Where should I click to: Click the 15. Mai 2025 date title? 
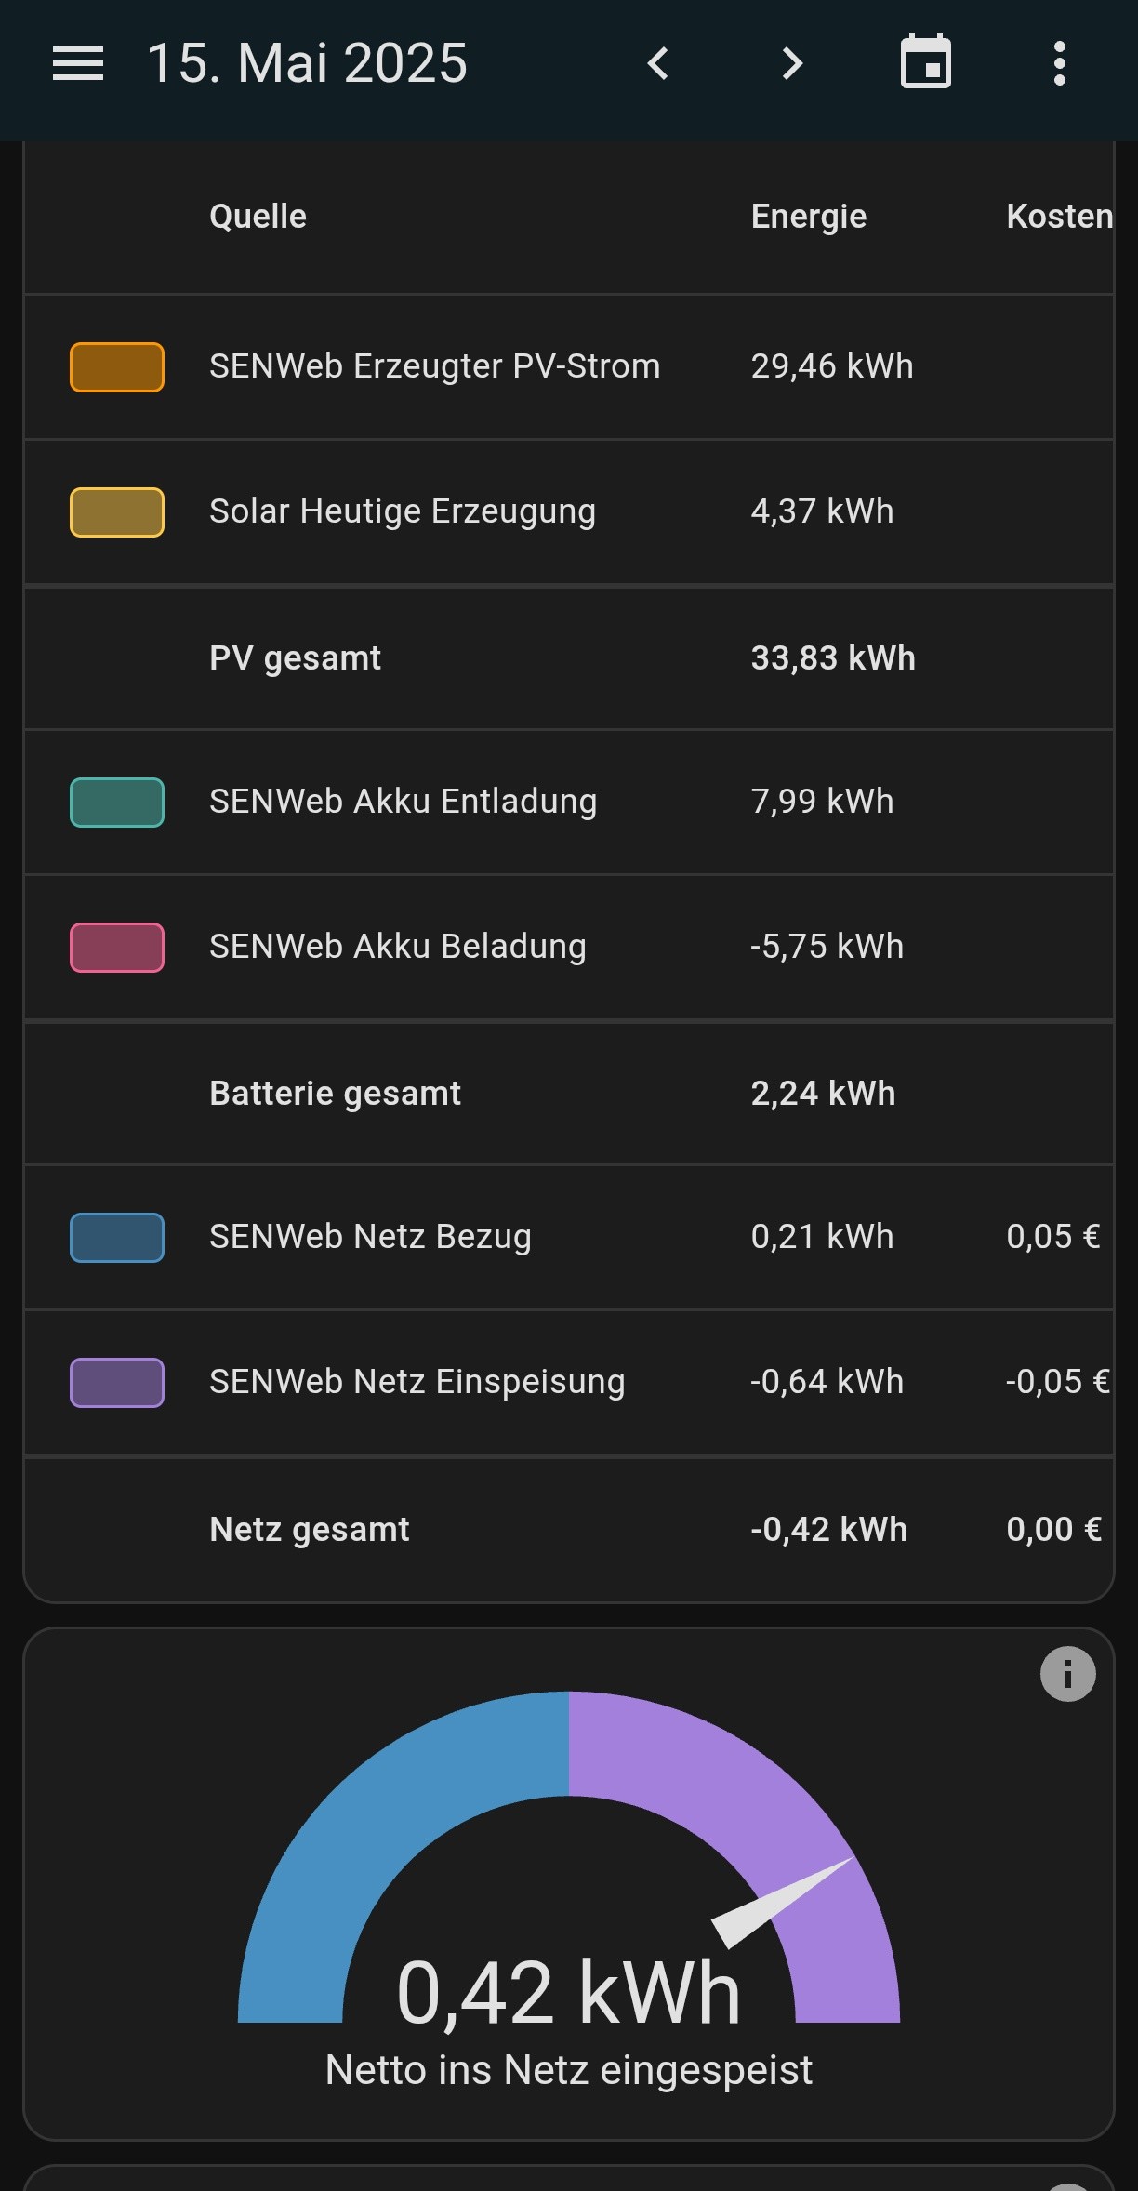point(307,64)
